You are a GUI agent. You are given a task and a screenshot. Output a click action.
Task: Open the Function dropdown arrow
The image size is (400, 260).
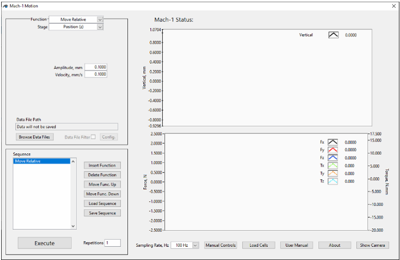pyautogui.click(x=100, y=19)
